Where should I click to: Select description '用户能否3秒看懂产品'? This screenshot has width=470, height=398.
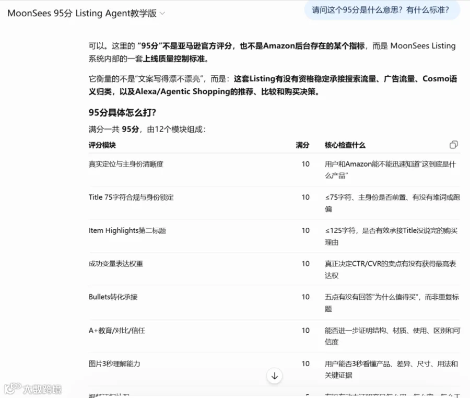[392, 369]
